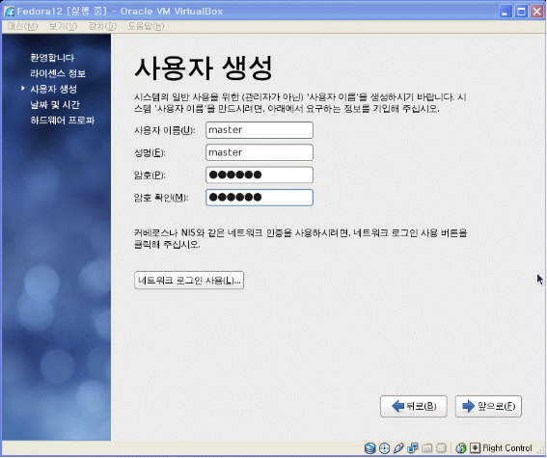Click the 뒤로(B) back button

point(414,406)
